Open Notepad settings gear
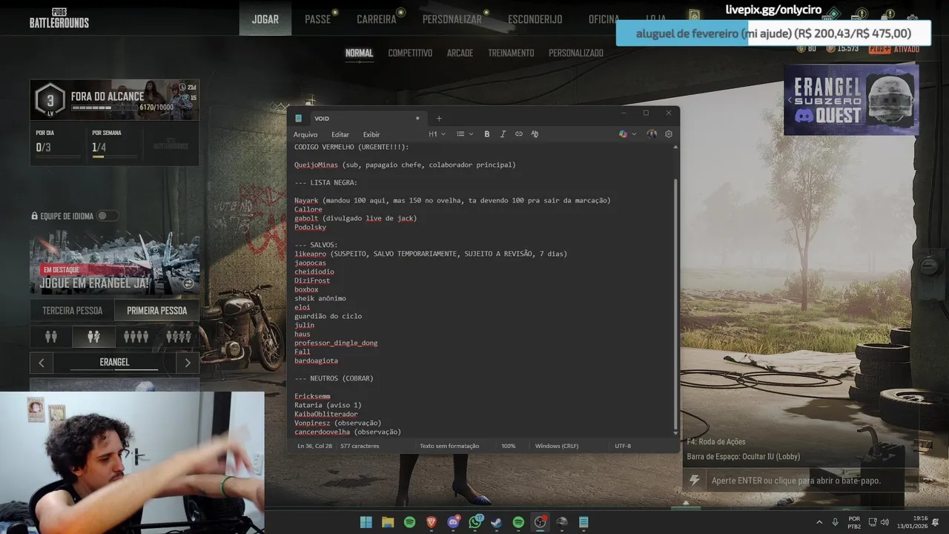This screenshot has height=534, width=949. click(668, 134)
